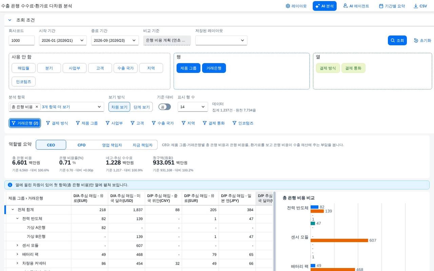Click the 결제 방식 column chip
The width and height of the screenshot is (434, 271).
(x=328, y=68)
